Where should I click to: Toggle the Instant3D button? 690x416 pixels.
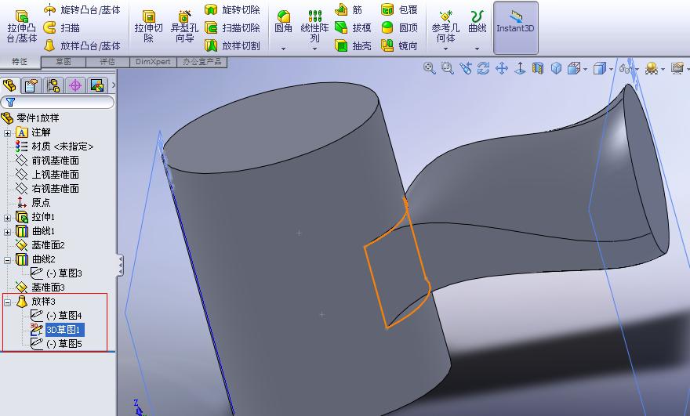tap(515, 27)
